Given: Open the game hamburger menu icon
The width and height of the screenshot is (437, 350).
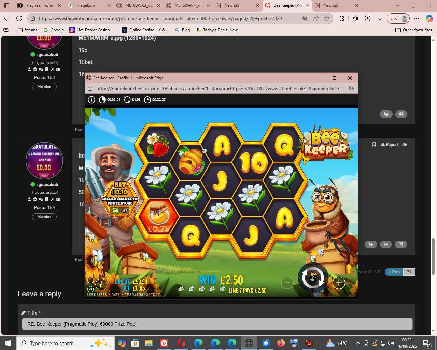Looking at the screenshot, I should [90, 280].
